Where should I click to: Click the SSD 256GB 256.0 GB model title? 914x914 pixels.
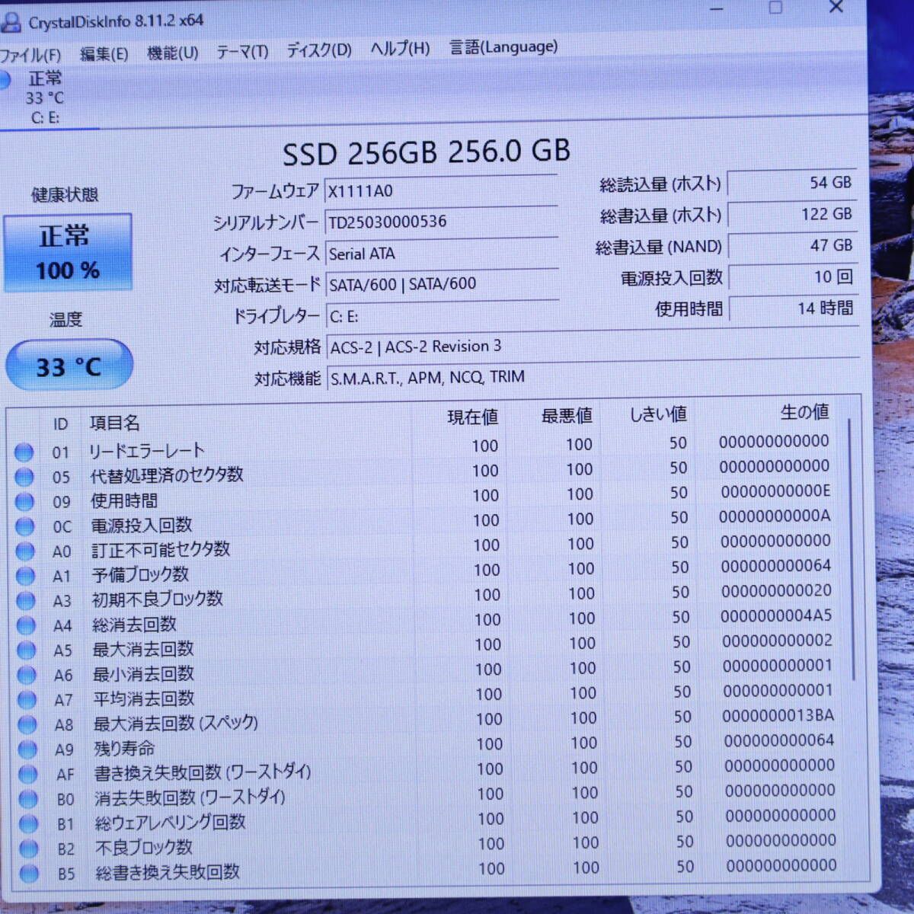(x=427, y=152)
